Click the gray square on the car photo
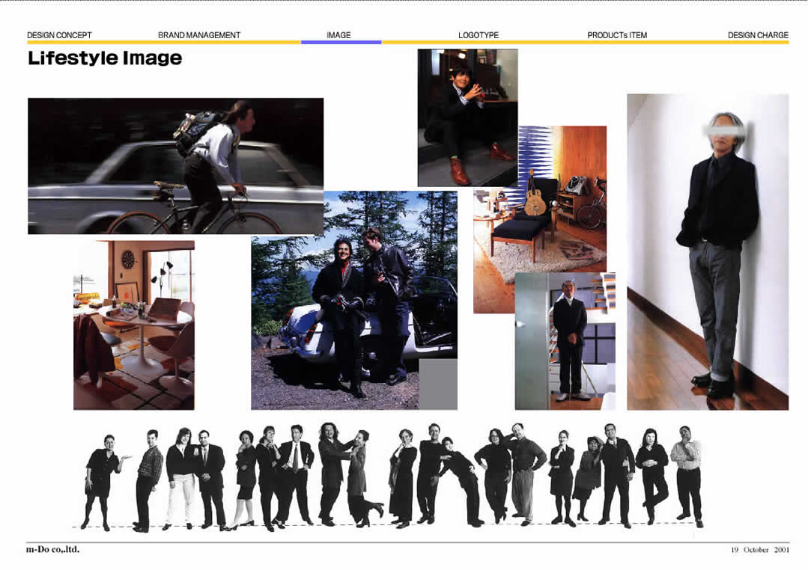This screenshot has width=808, height=570. coord(437,384)
